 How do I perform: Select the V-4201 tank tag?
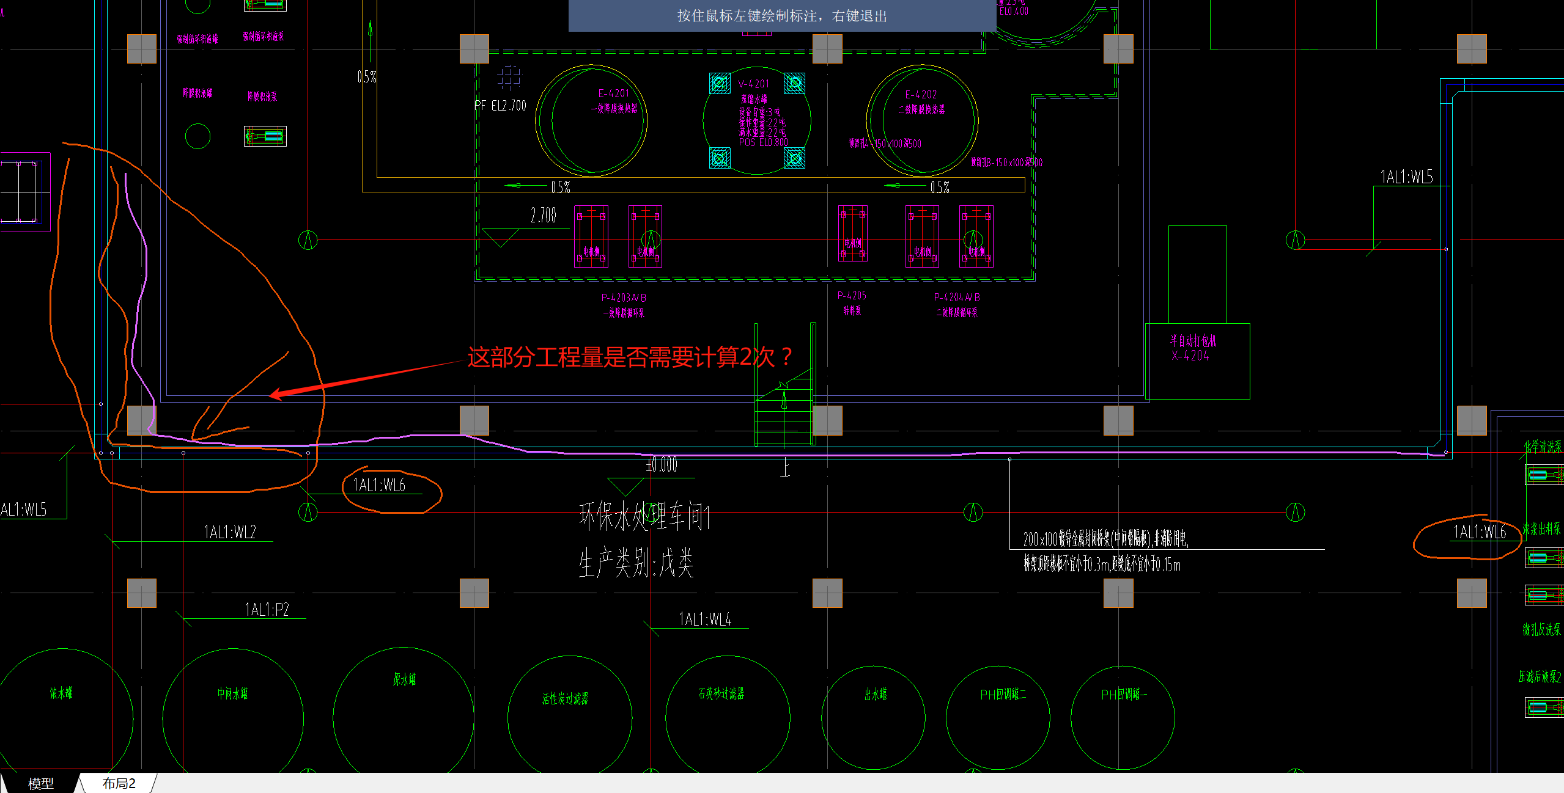[x=753, y=84]
